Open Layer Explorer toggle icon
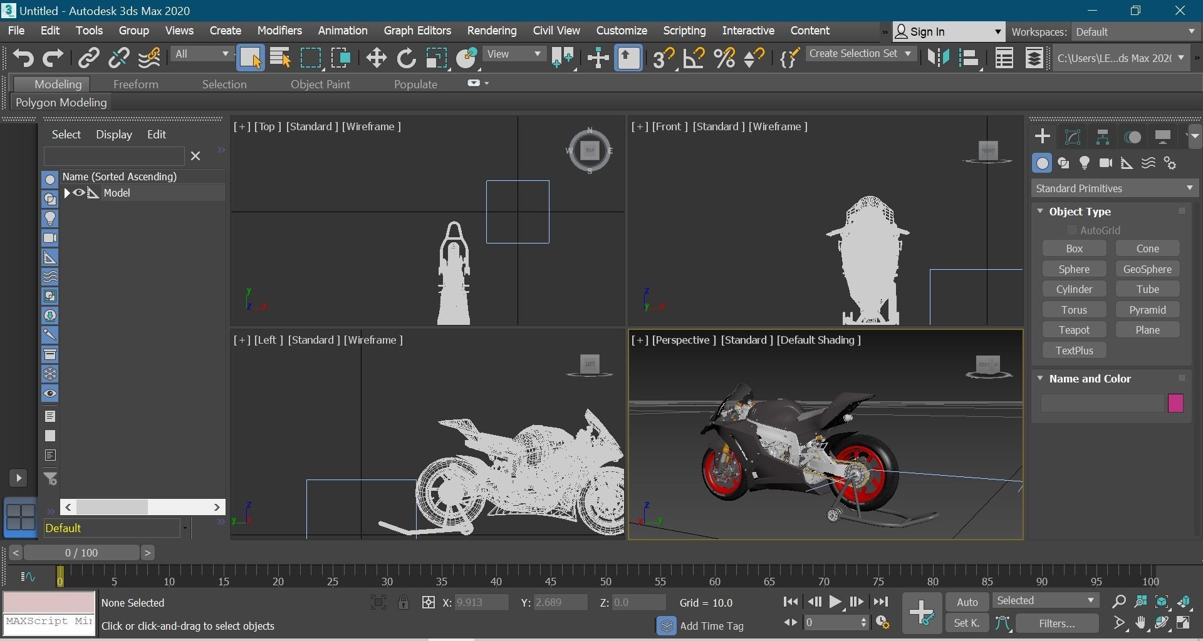This screenshot has width=1203, height=641. click(1034, 58)
